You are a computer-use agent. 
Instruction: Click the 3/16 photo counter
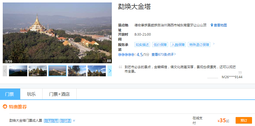click(9, 61)
